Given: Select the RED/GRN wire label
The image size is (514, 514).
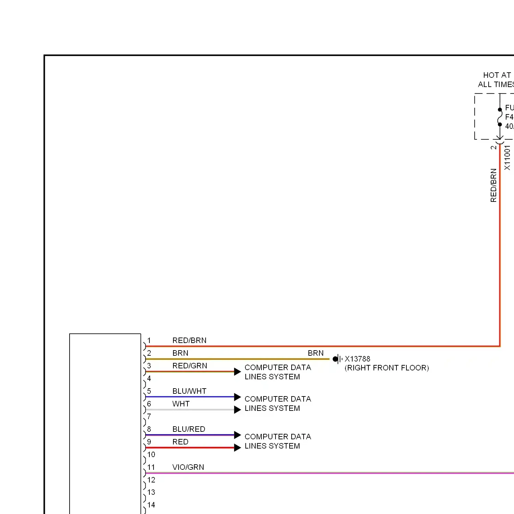Looking at the screenshot, I should pyautogui.click(x=190, y=366).
